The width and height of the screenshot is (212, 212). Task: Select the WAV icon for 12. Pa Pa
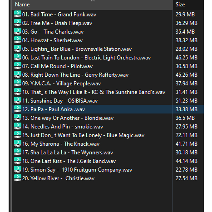(18, 109)
